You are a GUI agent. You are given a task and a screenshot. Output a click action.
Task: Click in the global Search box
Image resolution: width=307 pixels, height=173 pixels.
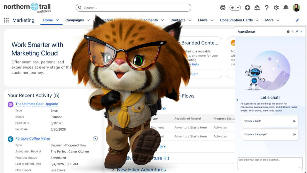tap(133, 8)
